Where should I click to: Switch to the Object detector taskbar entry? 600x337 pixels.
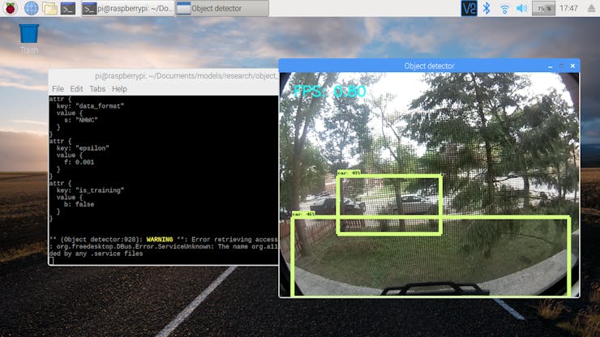tap(222, 8)
